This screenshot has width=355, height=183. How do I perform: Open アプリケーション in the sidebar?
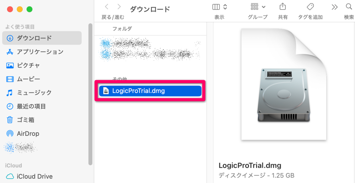tap(42, 52)
